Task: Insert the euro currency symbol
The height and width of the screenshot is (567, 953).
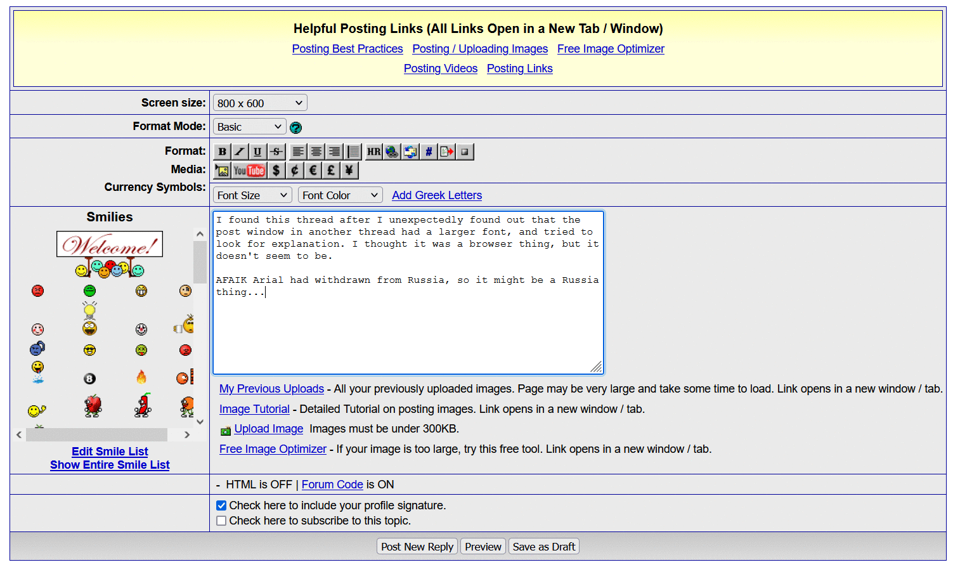Action: 313,170
